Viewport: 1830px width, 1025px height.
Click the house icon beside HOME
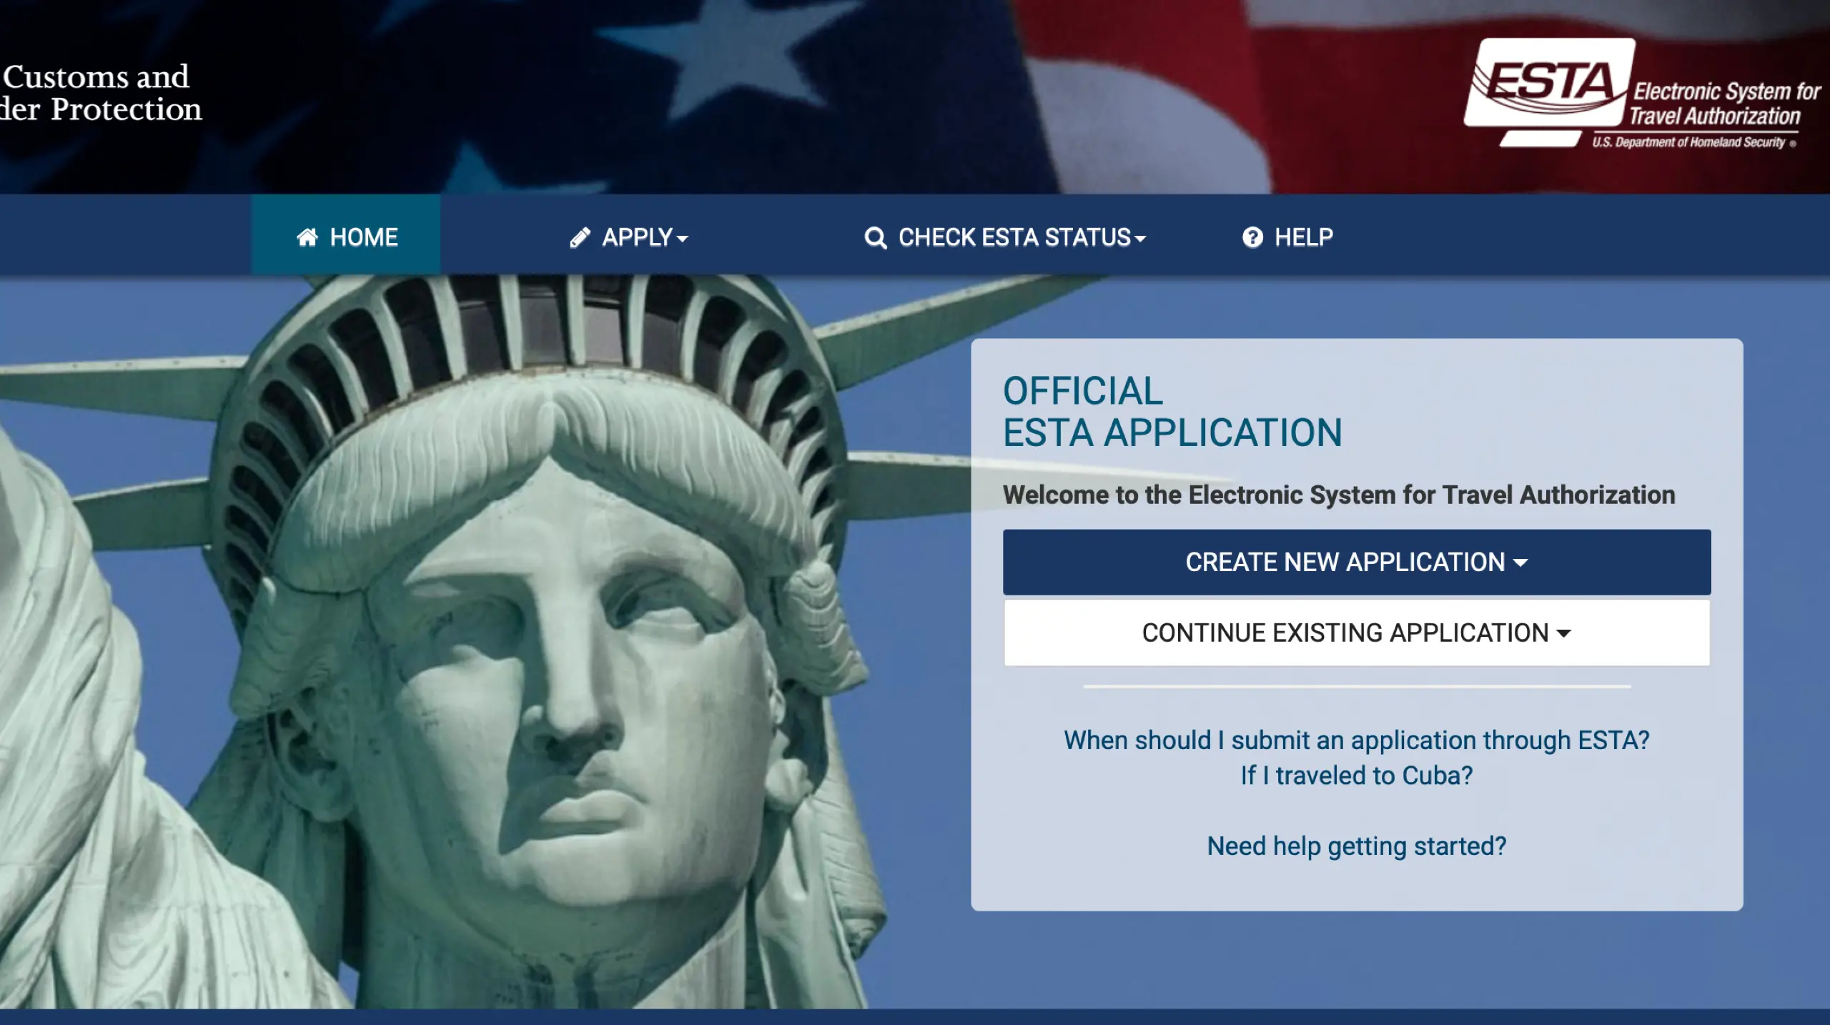pyautogui.click(x=307, y=237)
